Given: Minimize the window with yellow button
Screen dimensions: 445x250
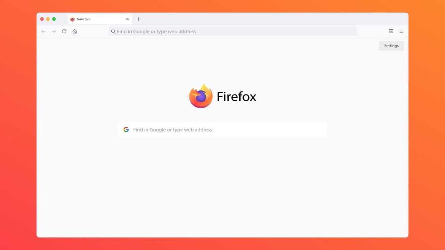Looking at the screenshot, I should pos(48,19).
